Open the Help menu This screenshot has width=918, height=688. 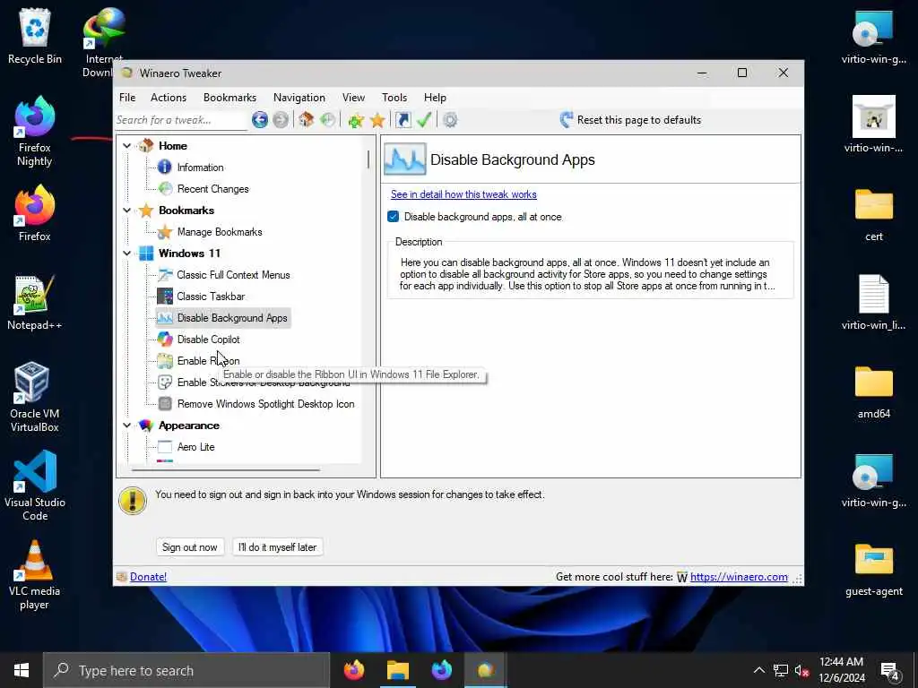435,97
